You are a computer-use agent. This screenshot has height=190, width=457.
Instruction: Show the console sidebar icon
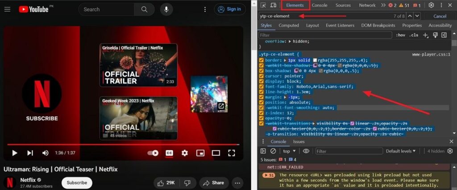tap(263, 151)
